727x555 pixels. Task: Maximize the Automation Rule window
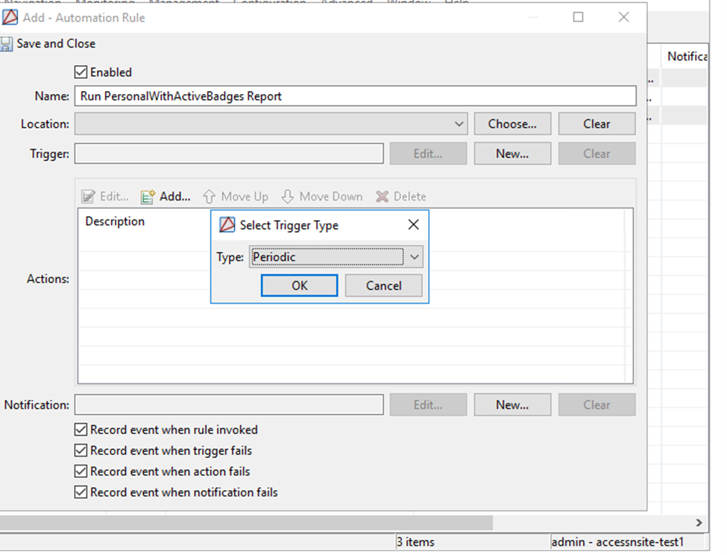click(x=578, y=17)
